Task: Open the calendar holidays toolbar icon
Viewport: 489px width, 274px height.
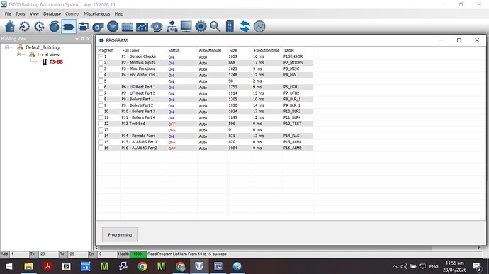Action: [x=128, y=27]
